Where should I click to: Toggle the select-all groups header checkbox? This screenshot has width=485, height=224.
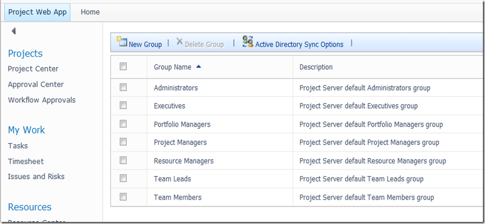pyautogui.click(x=123, y=67)
